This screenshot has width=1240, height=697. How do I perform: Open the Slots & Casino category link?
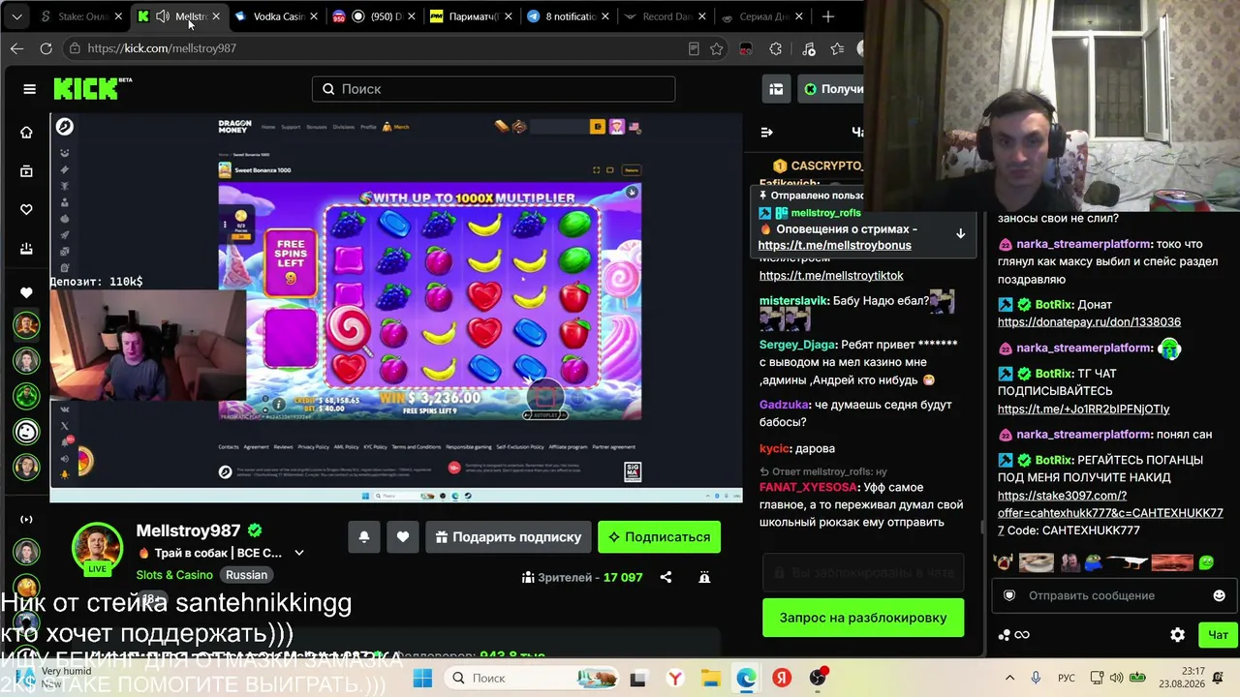(x=174, y=575)
